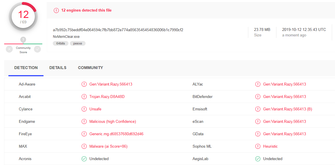335x165 pixels.
Task: Click 'Malware (ai Score=86)' result
Action: pyautogui.click(x=108, y=146)
